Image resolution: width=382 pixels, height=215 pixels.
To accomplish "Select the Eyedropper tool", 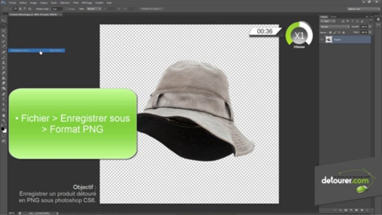I will coord(4,46).
